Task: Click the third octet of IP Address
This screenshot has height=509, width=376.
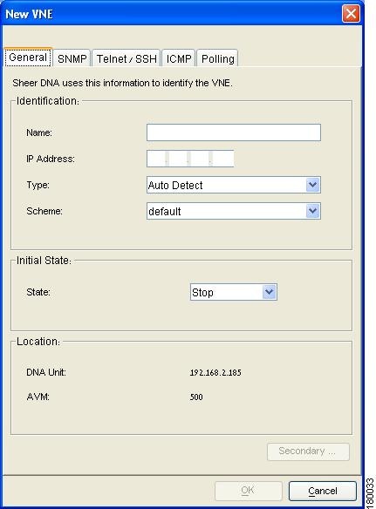Action: [200, 159]
